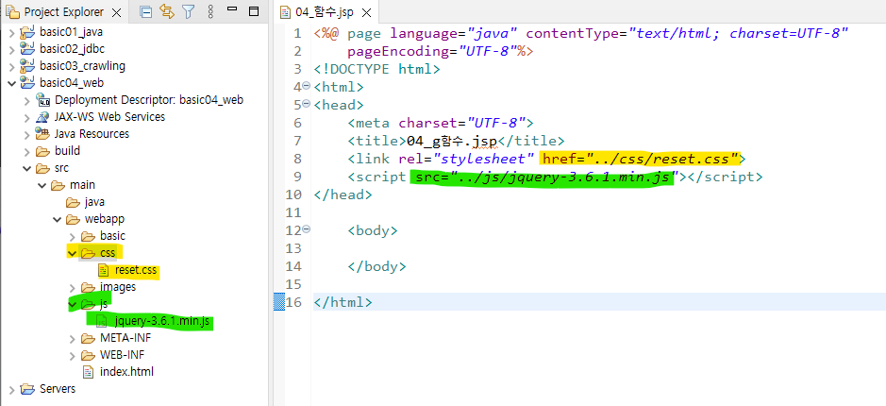Click the META-INF folder icon
Image resolution: width=886 pixels, height=406 pixels.
click(88, 339)
